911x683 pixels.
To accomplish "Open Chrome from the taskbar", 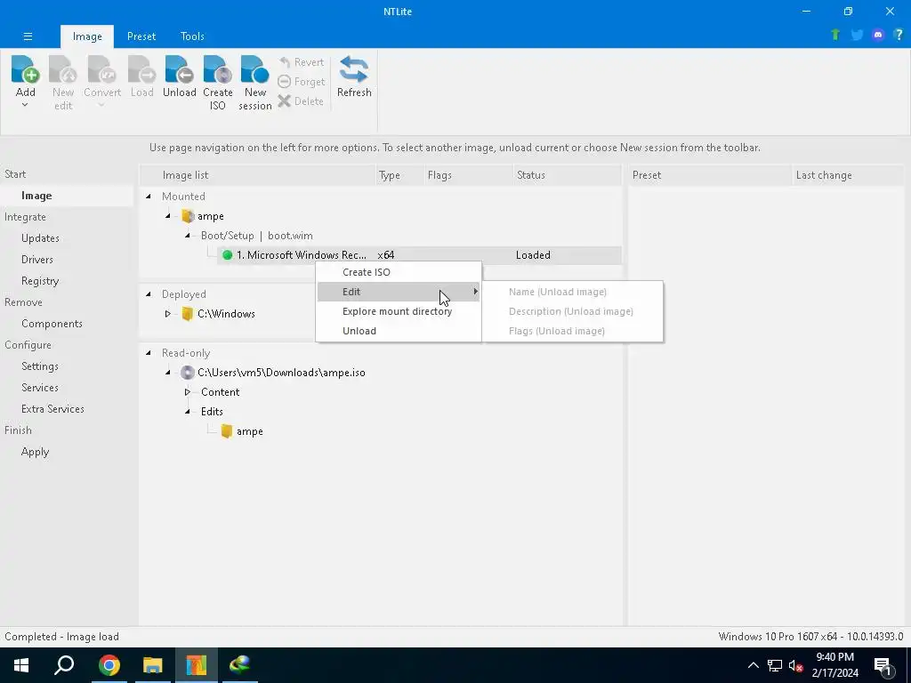I will point(109,665).
